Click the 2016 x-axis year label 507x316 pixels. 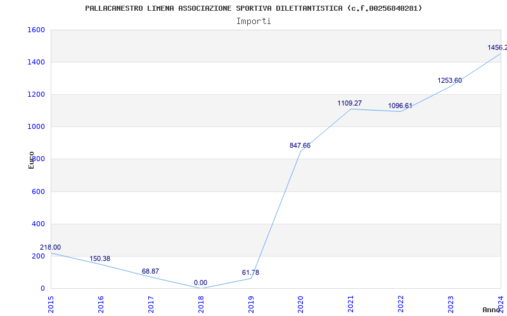(x=101, y=305)
